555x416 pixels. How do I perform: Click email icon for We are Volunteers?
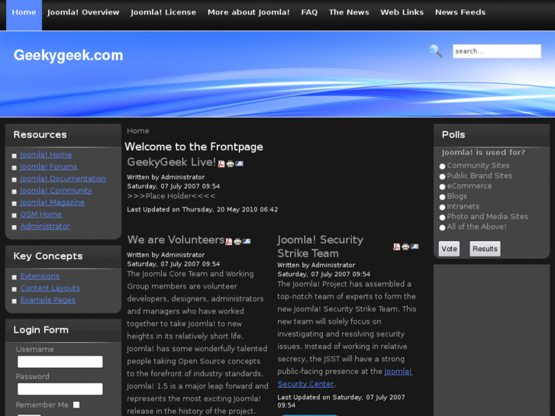pyautogui.click(x=247, y=241)
